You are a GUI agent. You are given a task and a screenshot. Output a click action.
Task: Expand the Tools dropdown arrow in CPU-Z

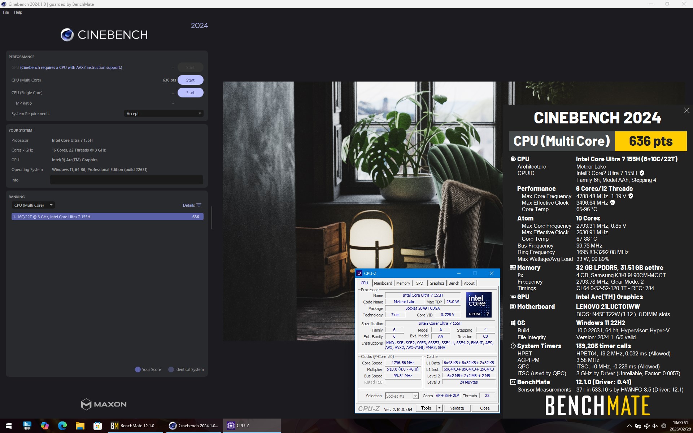point(439,408)
